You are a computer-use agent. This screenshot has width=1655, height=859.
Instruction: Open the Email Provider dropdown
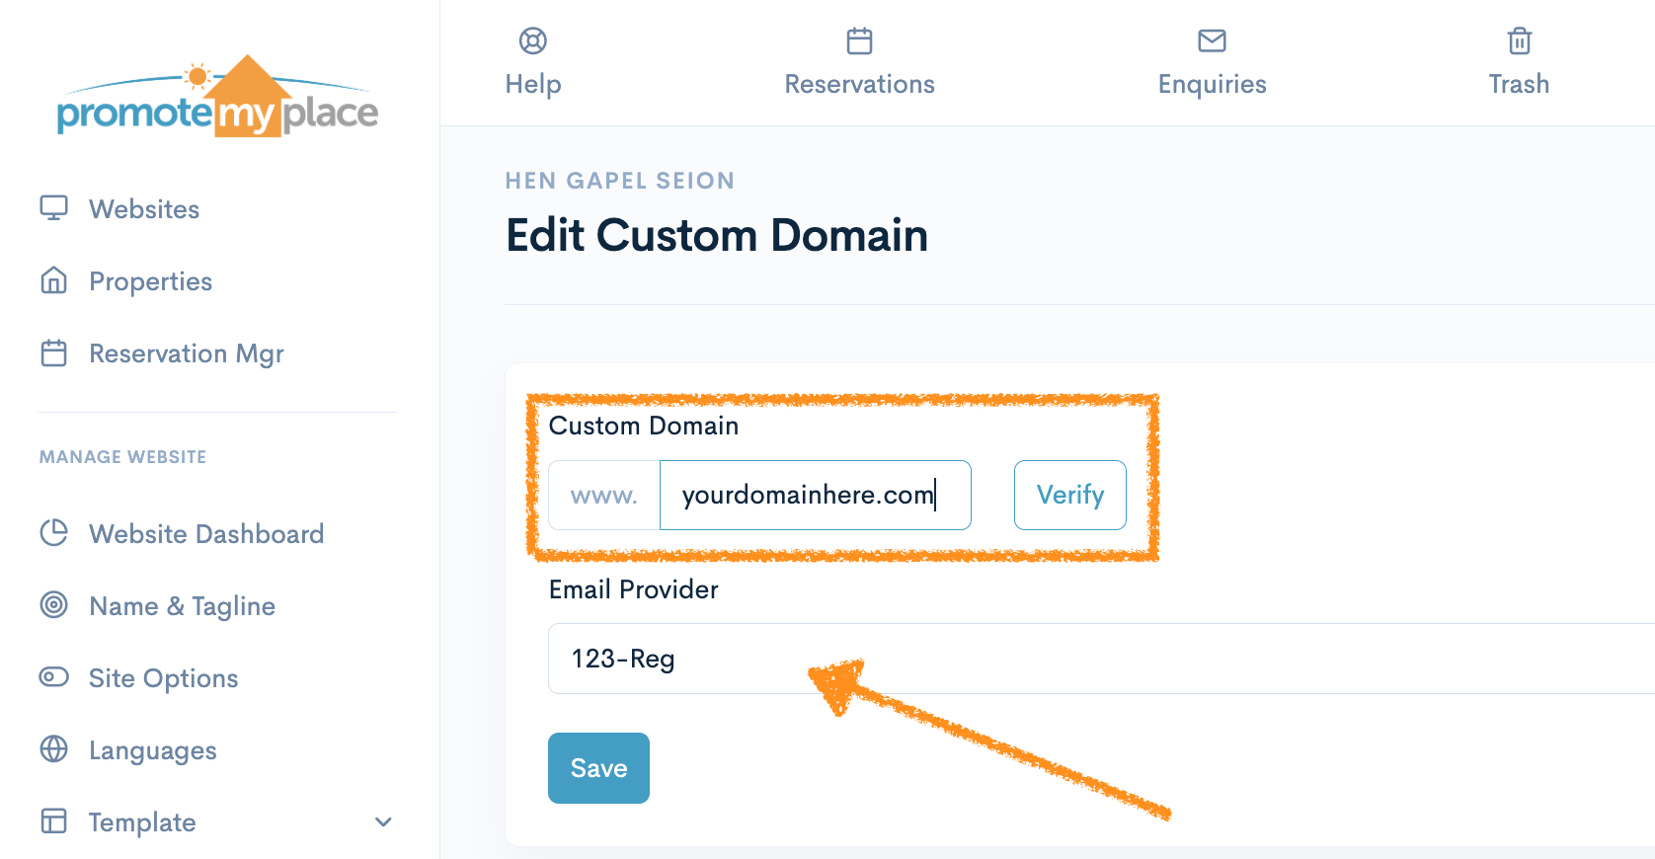(1086, 659)
